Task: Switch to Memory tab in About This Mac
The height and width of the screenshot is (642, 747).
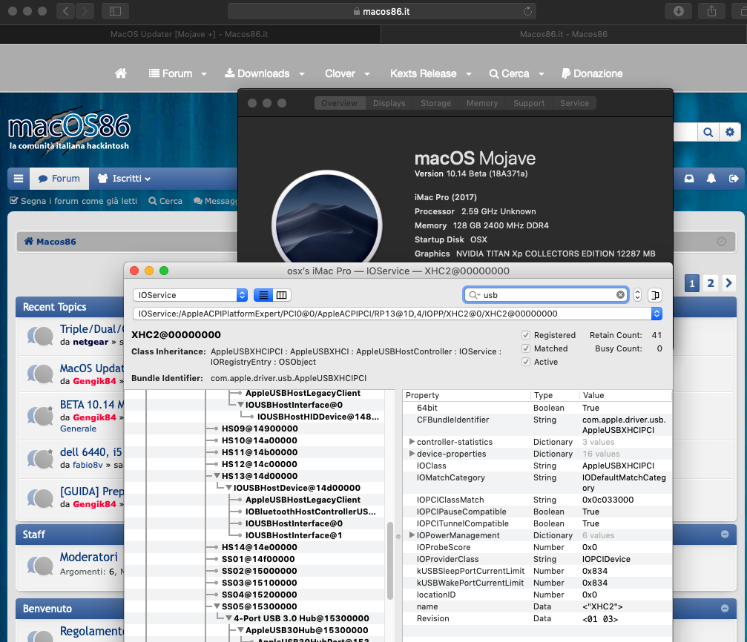Action: click(481, 103)
